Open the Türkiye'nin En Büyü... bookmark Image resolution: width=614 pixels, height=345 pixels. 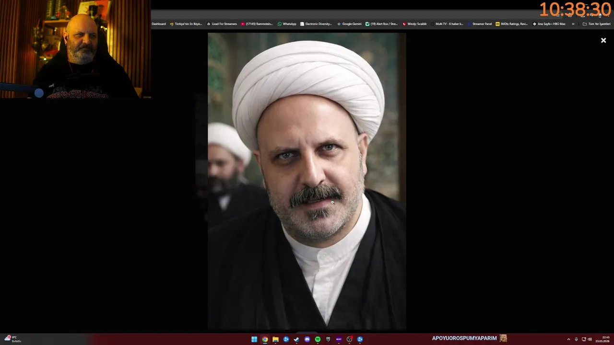(186, 24)
